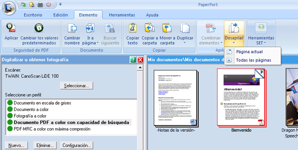This screenshot has width=298, height=150.
Task: Click the Bienvenido file name label
Action: click(241, 130)
